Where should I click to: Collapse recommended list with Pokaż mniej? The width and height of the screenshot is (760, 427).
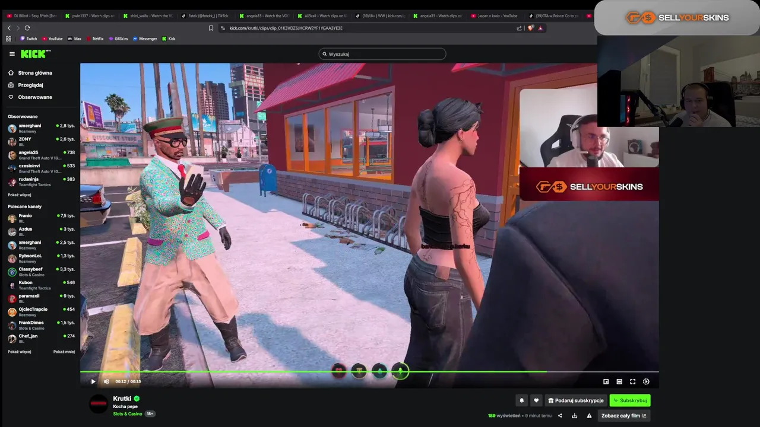[64, 352]
